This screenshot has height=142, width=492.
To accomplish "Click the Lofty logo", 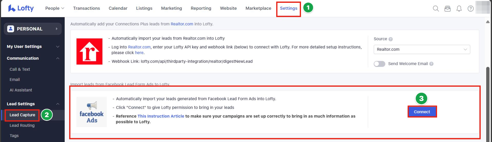I will point(21,8).
